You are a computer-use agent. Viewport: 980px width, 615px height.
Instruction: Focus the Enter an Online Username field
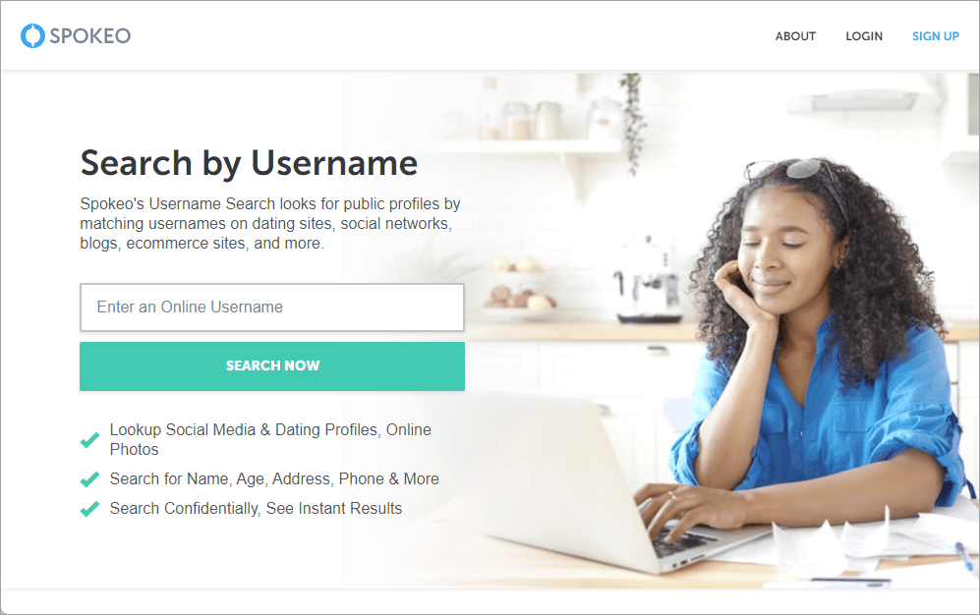tap(272, 307)
